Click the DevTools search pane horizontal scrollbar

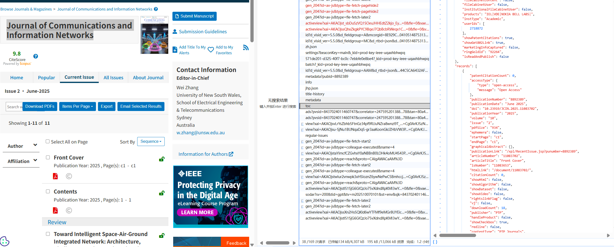click(x=278, y=243)
